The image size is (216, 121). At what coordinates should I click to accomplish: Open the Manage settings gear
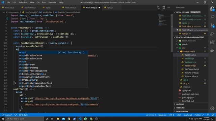[212, 108]
